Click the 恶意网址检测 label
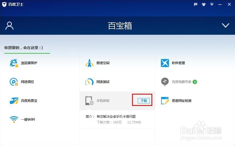The image size is (235, 146). [x=181, y=101]
